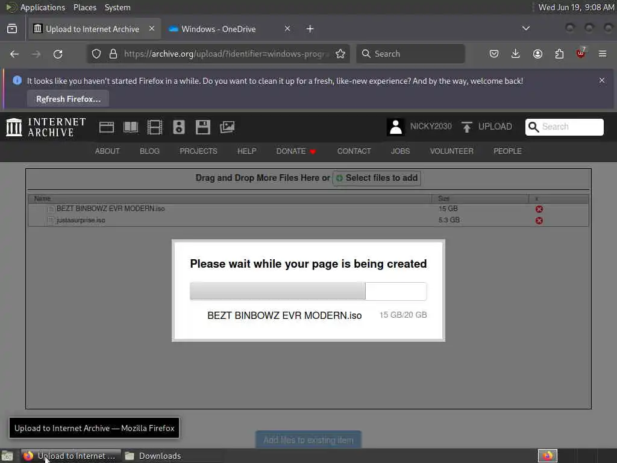Open Firefox downloads panel
Screen dimensions: 617x463
pos(516,54)
